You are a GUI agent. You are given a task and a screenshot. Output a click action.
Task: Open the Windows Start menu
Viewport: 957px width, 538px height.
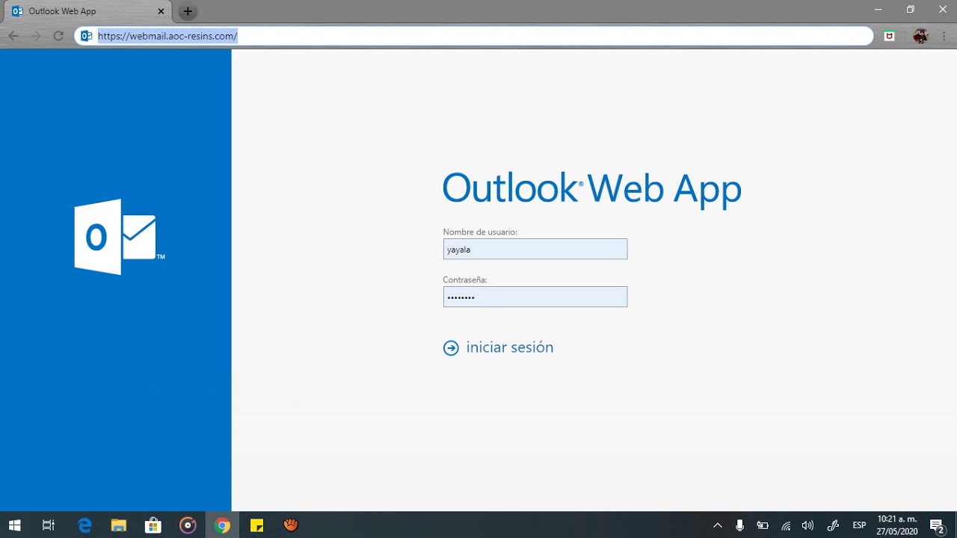coord(14,525)
